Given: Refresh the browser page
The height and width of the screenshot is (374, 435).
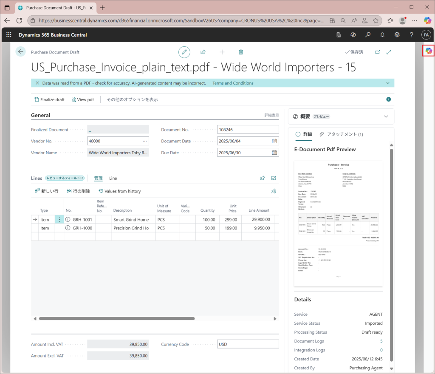Looking at the screenshot, I should 19,20.
